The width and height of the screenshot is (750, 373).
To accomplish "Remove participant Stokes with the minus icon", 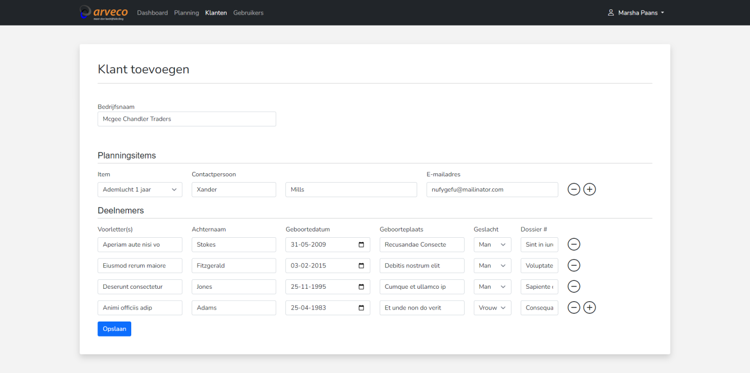I will pos(573,245).
